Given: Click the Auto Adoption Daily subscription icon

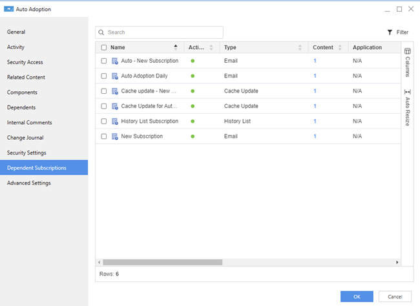Looking at the screenshot, I should click(114, 76).
